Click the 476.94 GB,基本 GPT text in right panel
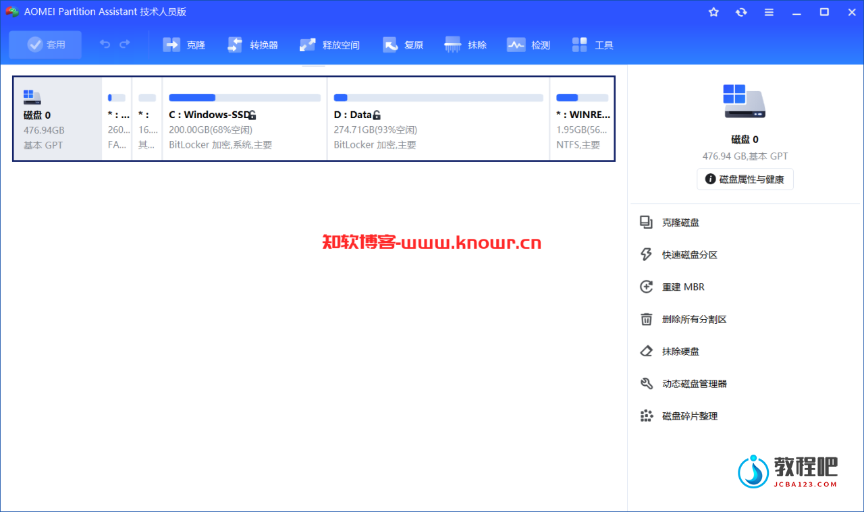The image size is (864, 512). pos(745,156)
